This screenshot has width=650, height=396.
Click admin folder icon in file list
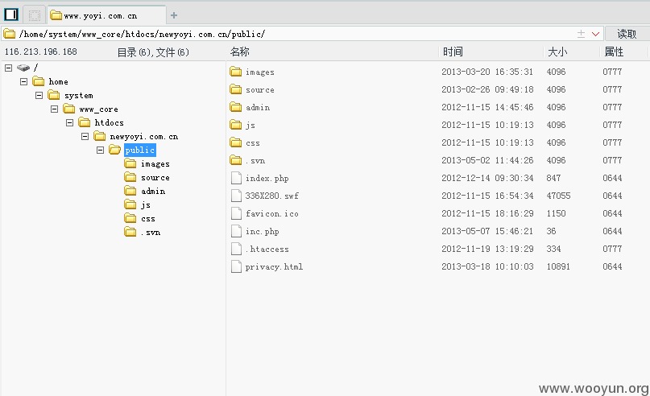pyautogui.click(x=236, y=107)
